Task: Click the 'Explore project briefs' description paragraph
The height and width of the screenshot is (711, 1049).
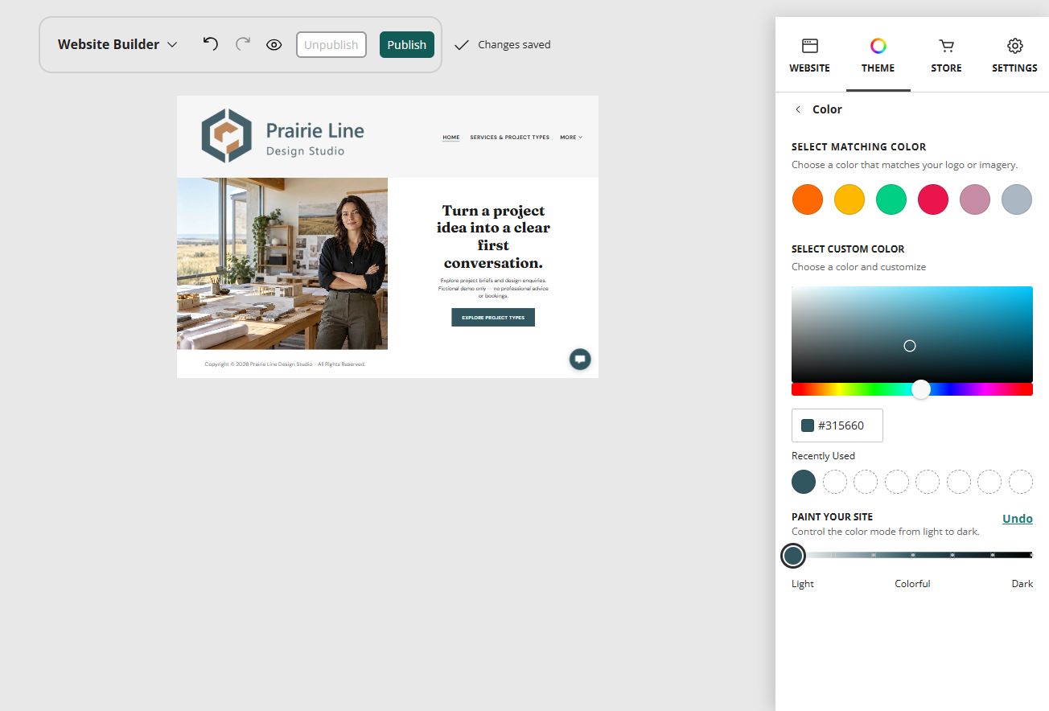Action: (493, 288)
